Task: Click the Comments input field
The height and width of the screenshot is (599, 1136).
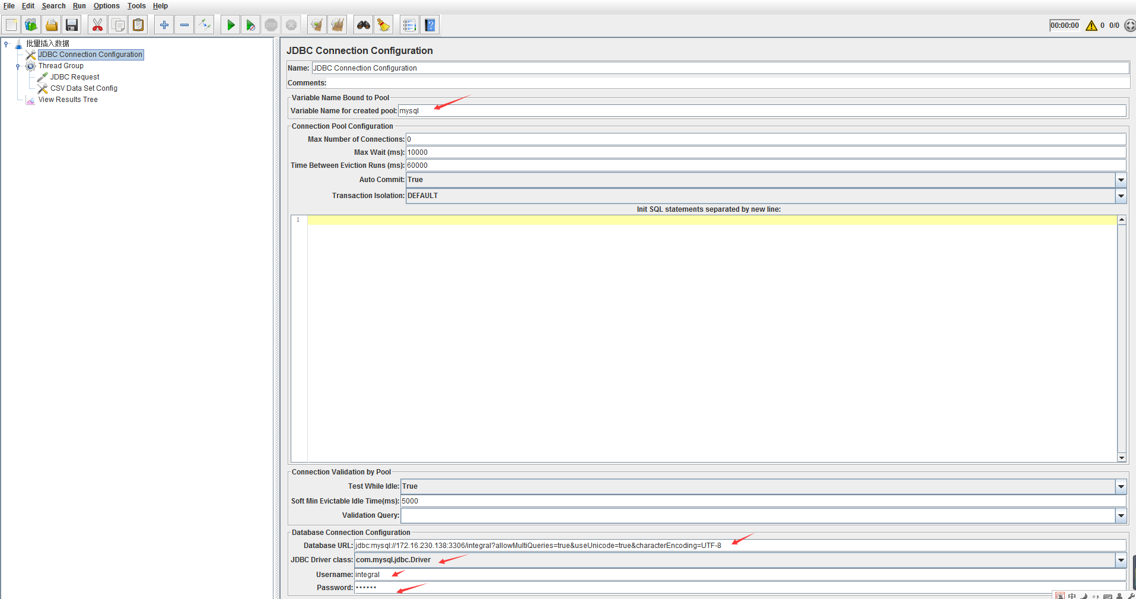Action: [x=728, y=83]
